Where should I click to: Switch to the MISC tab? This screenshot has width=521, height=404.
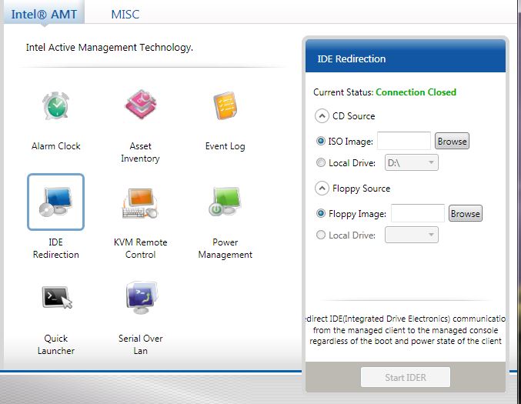[x=125, y=15]
